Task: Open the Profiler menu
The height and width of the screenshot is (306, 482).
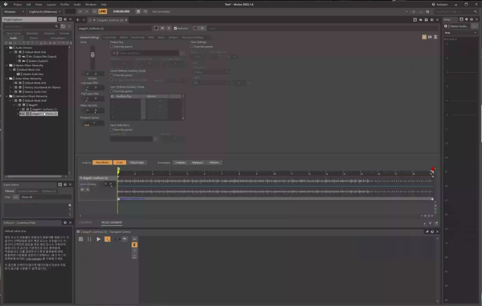Action: 64,5
